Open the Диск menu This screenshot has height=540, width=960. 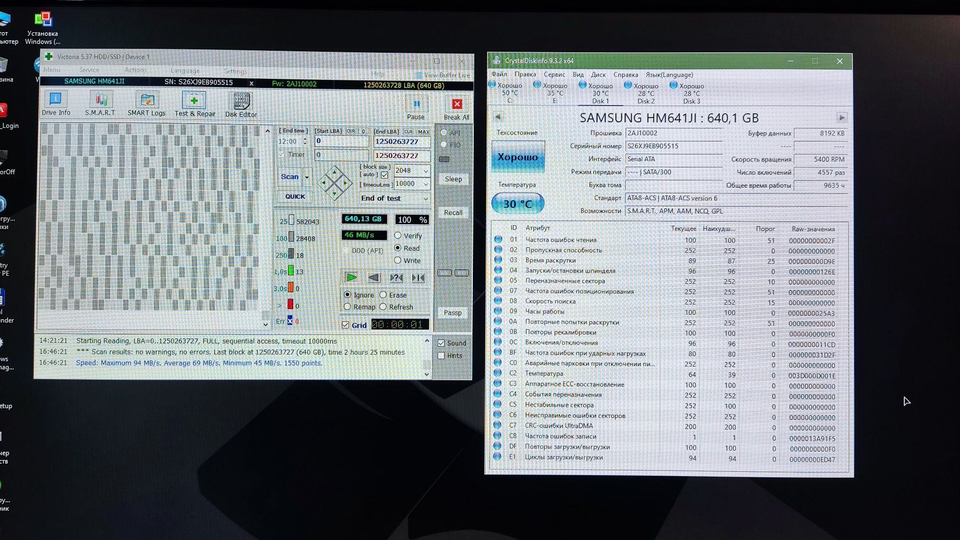[x=598, y=74]
